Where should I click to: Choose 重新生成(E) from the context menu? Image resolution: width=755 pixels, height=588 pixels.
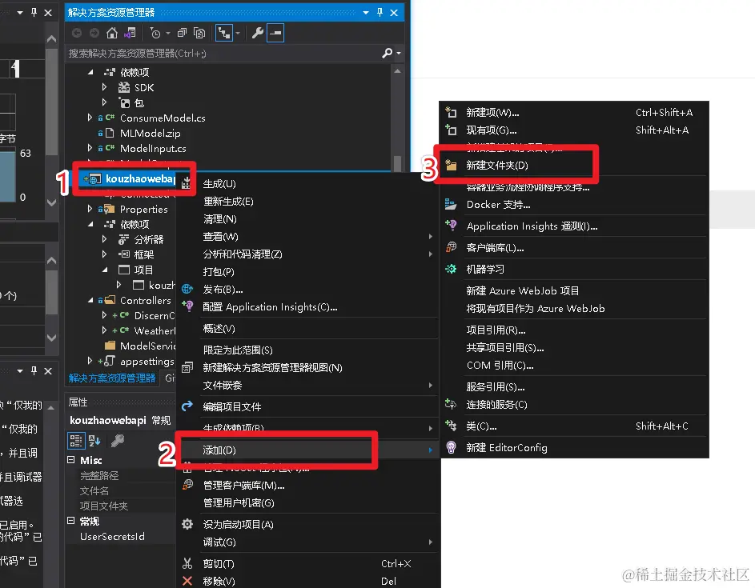click(x=308, y=202)
